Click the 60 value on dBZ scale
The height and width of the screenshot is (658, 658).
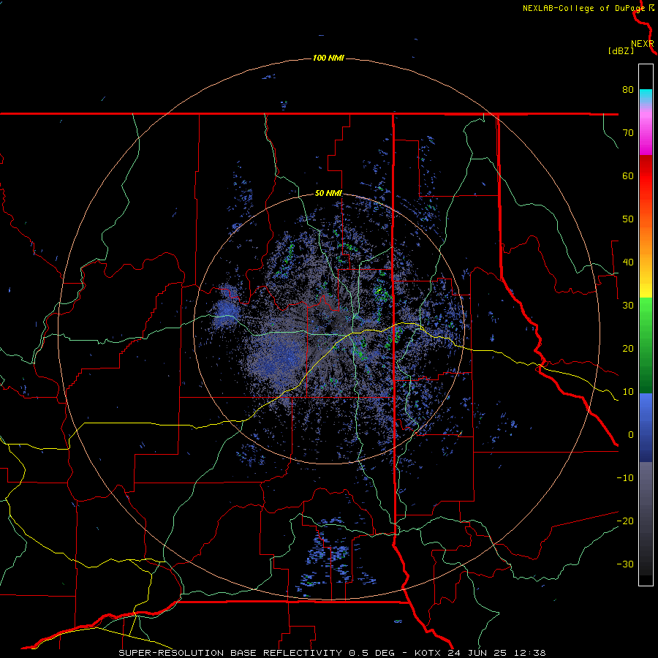pos(628,175)
